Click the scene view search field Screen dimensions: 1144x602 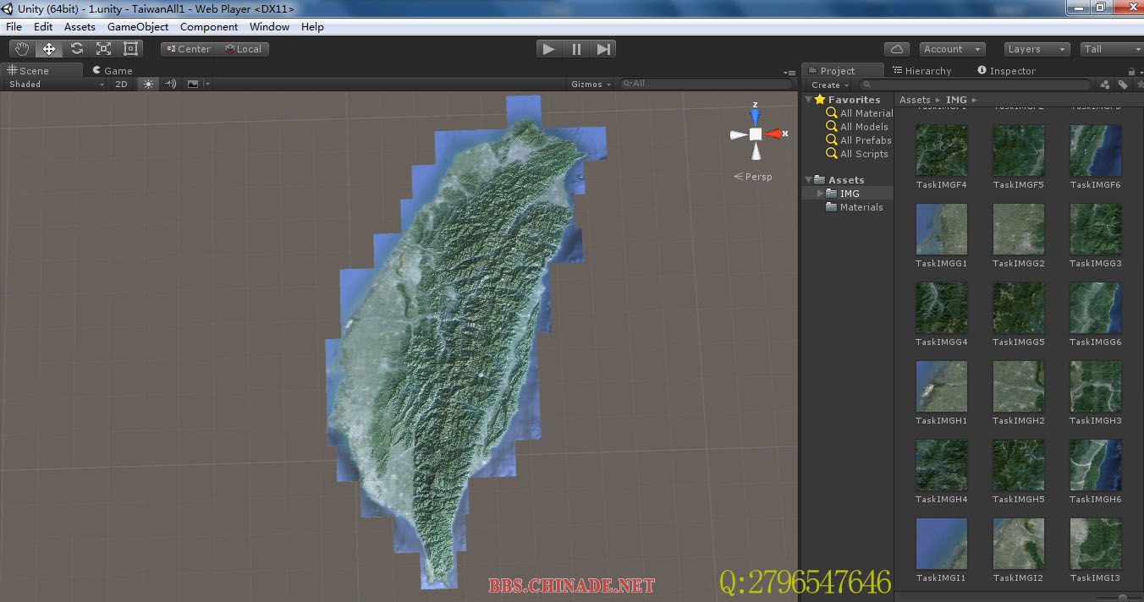706,84
